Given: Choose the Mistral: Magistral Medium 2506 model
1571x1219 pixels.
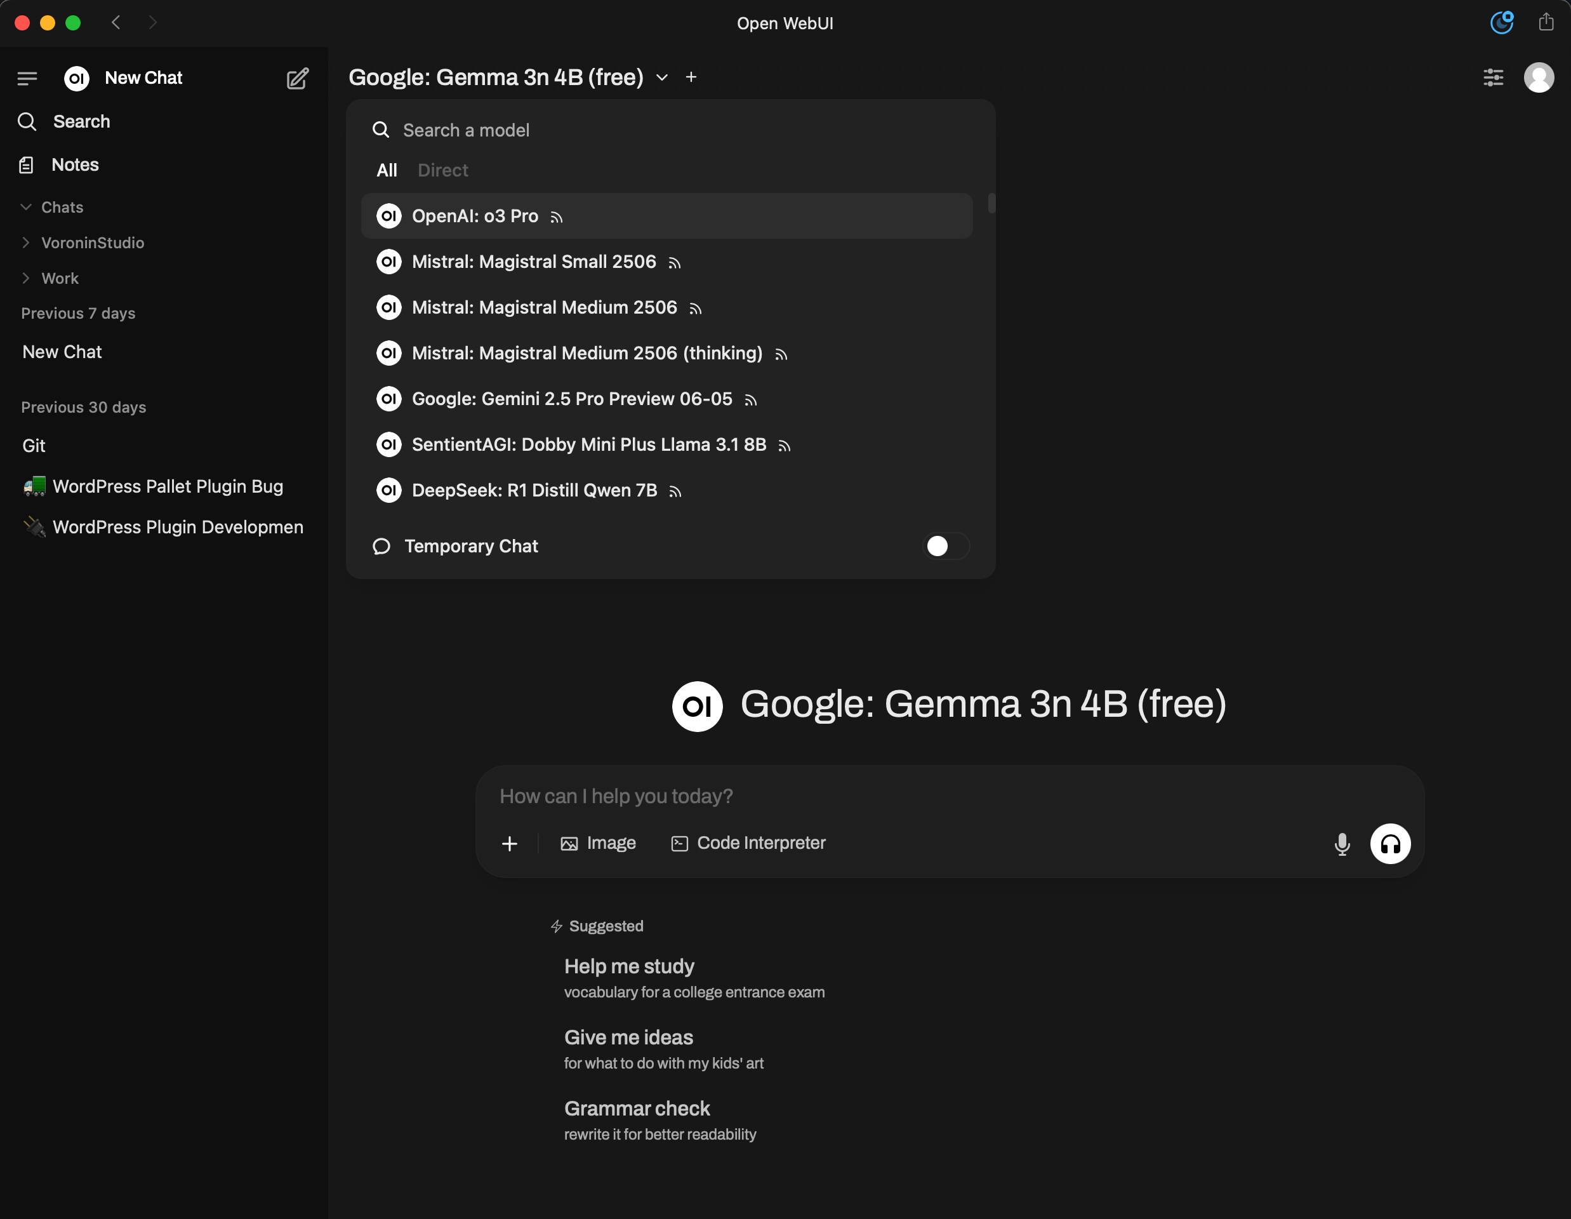Looking at the screenshot, I should coord(666,307).
